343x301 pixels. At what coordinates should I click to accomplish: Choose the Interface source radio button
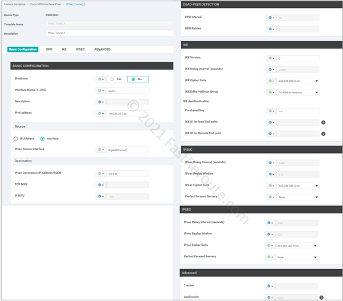pyautogui.click(x=42, y=139)
